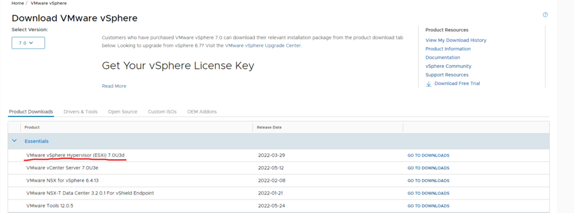The image size is (574, 213).
Task: Click the Product column header
Action: [32, 127]
